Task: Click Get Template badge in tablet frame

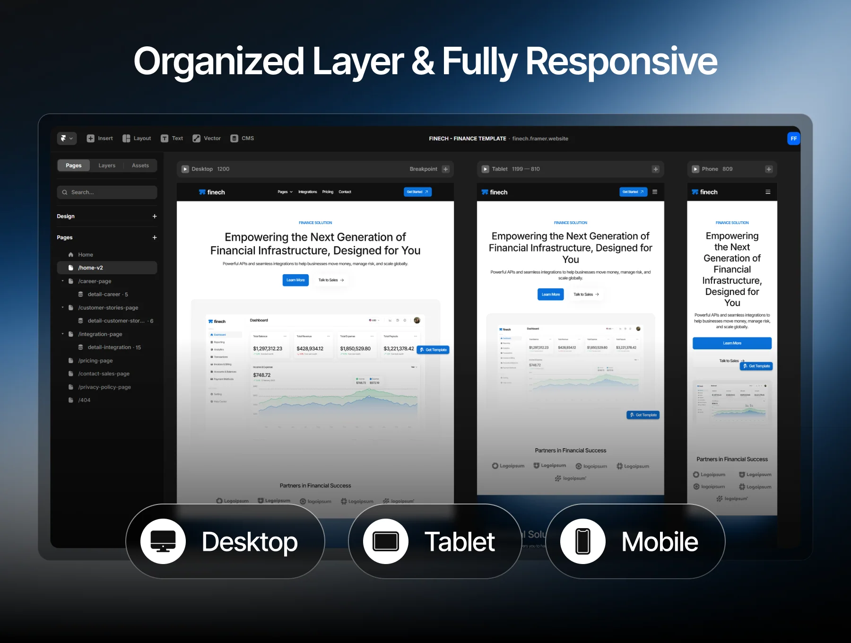Action: coord(643,415)
